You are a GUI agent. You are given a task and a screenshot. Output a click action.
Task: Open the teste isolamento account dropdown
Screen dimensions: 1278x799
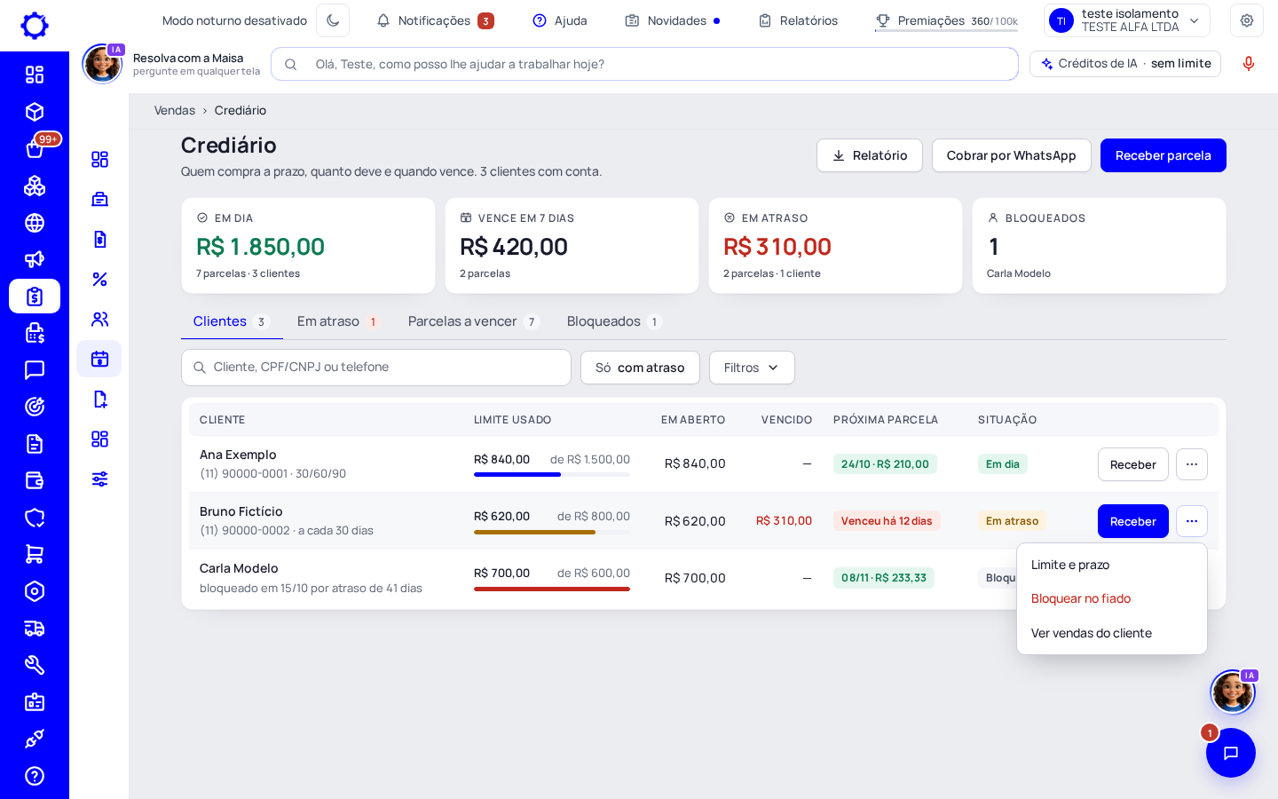(x=1127, y=20)
